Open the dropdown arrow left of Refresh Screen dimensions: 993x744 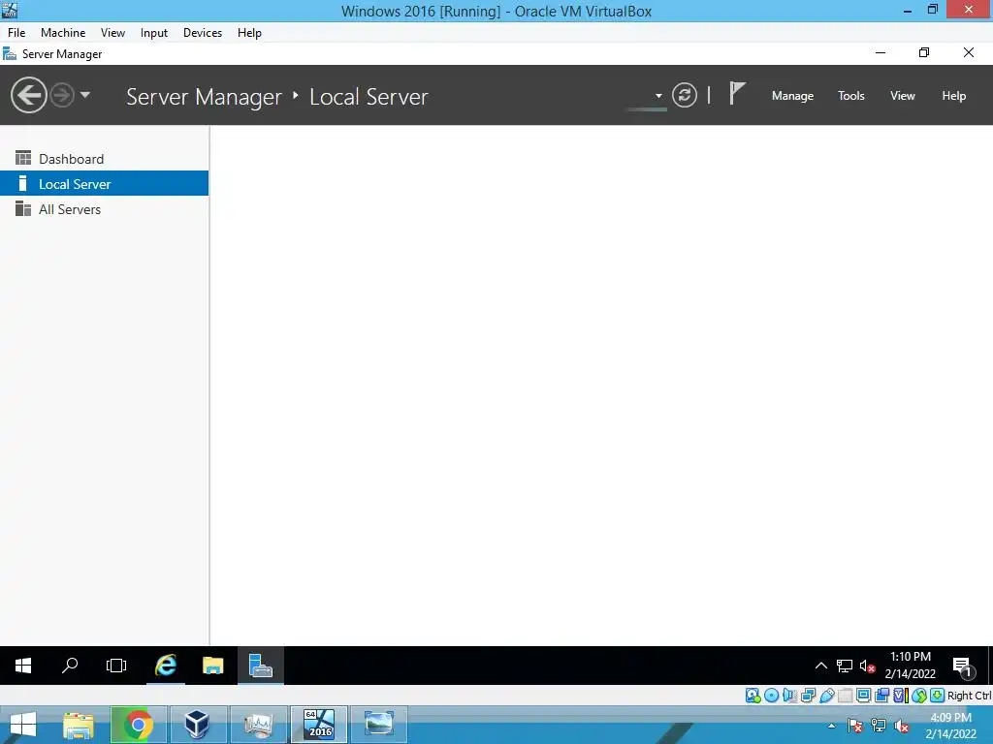[x=658, y=96]
